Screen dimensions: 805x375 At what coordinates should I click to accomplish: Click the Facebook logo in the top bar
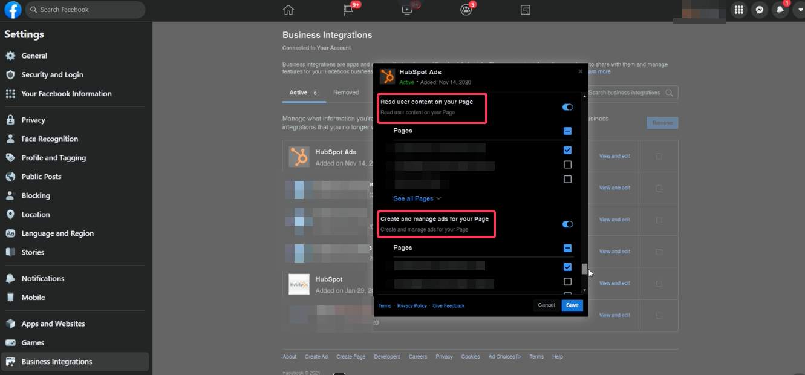[x=13, y=10]
